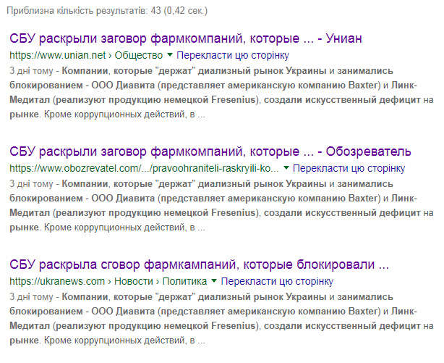Open the Униан result title link
The height and width of the screenshot is (363, 444).
pyautogui.click(x=186, y=38)
